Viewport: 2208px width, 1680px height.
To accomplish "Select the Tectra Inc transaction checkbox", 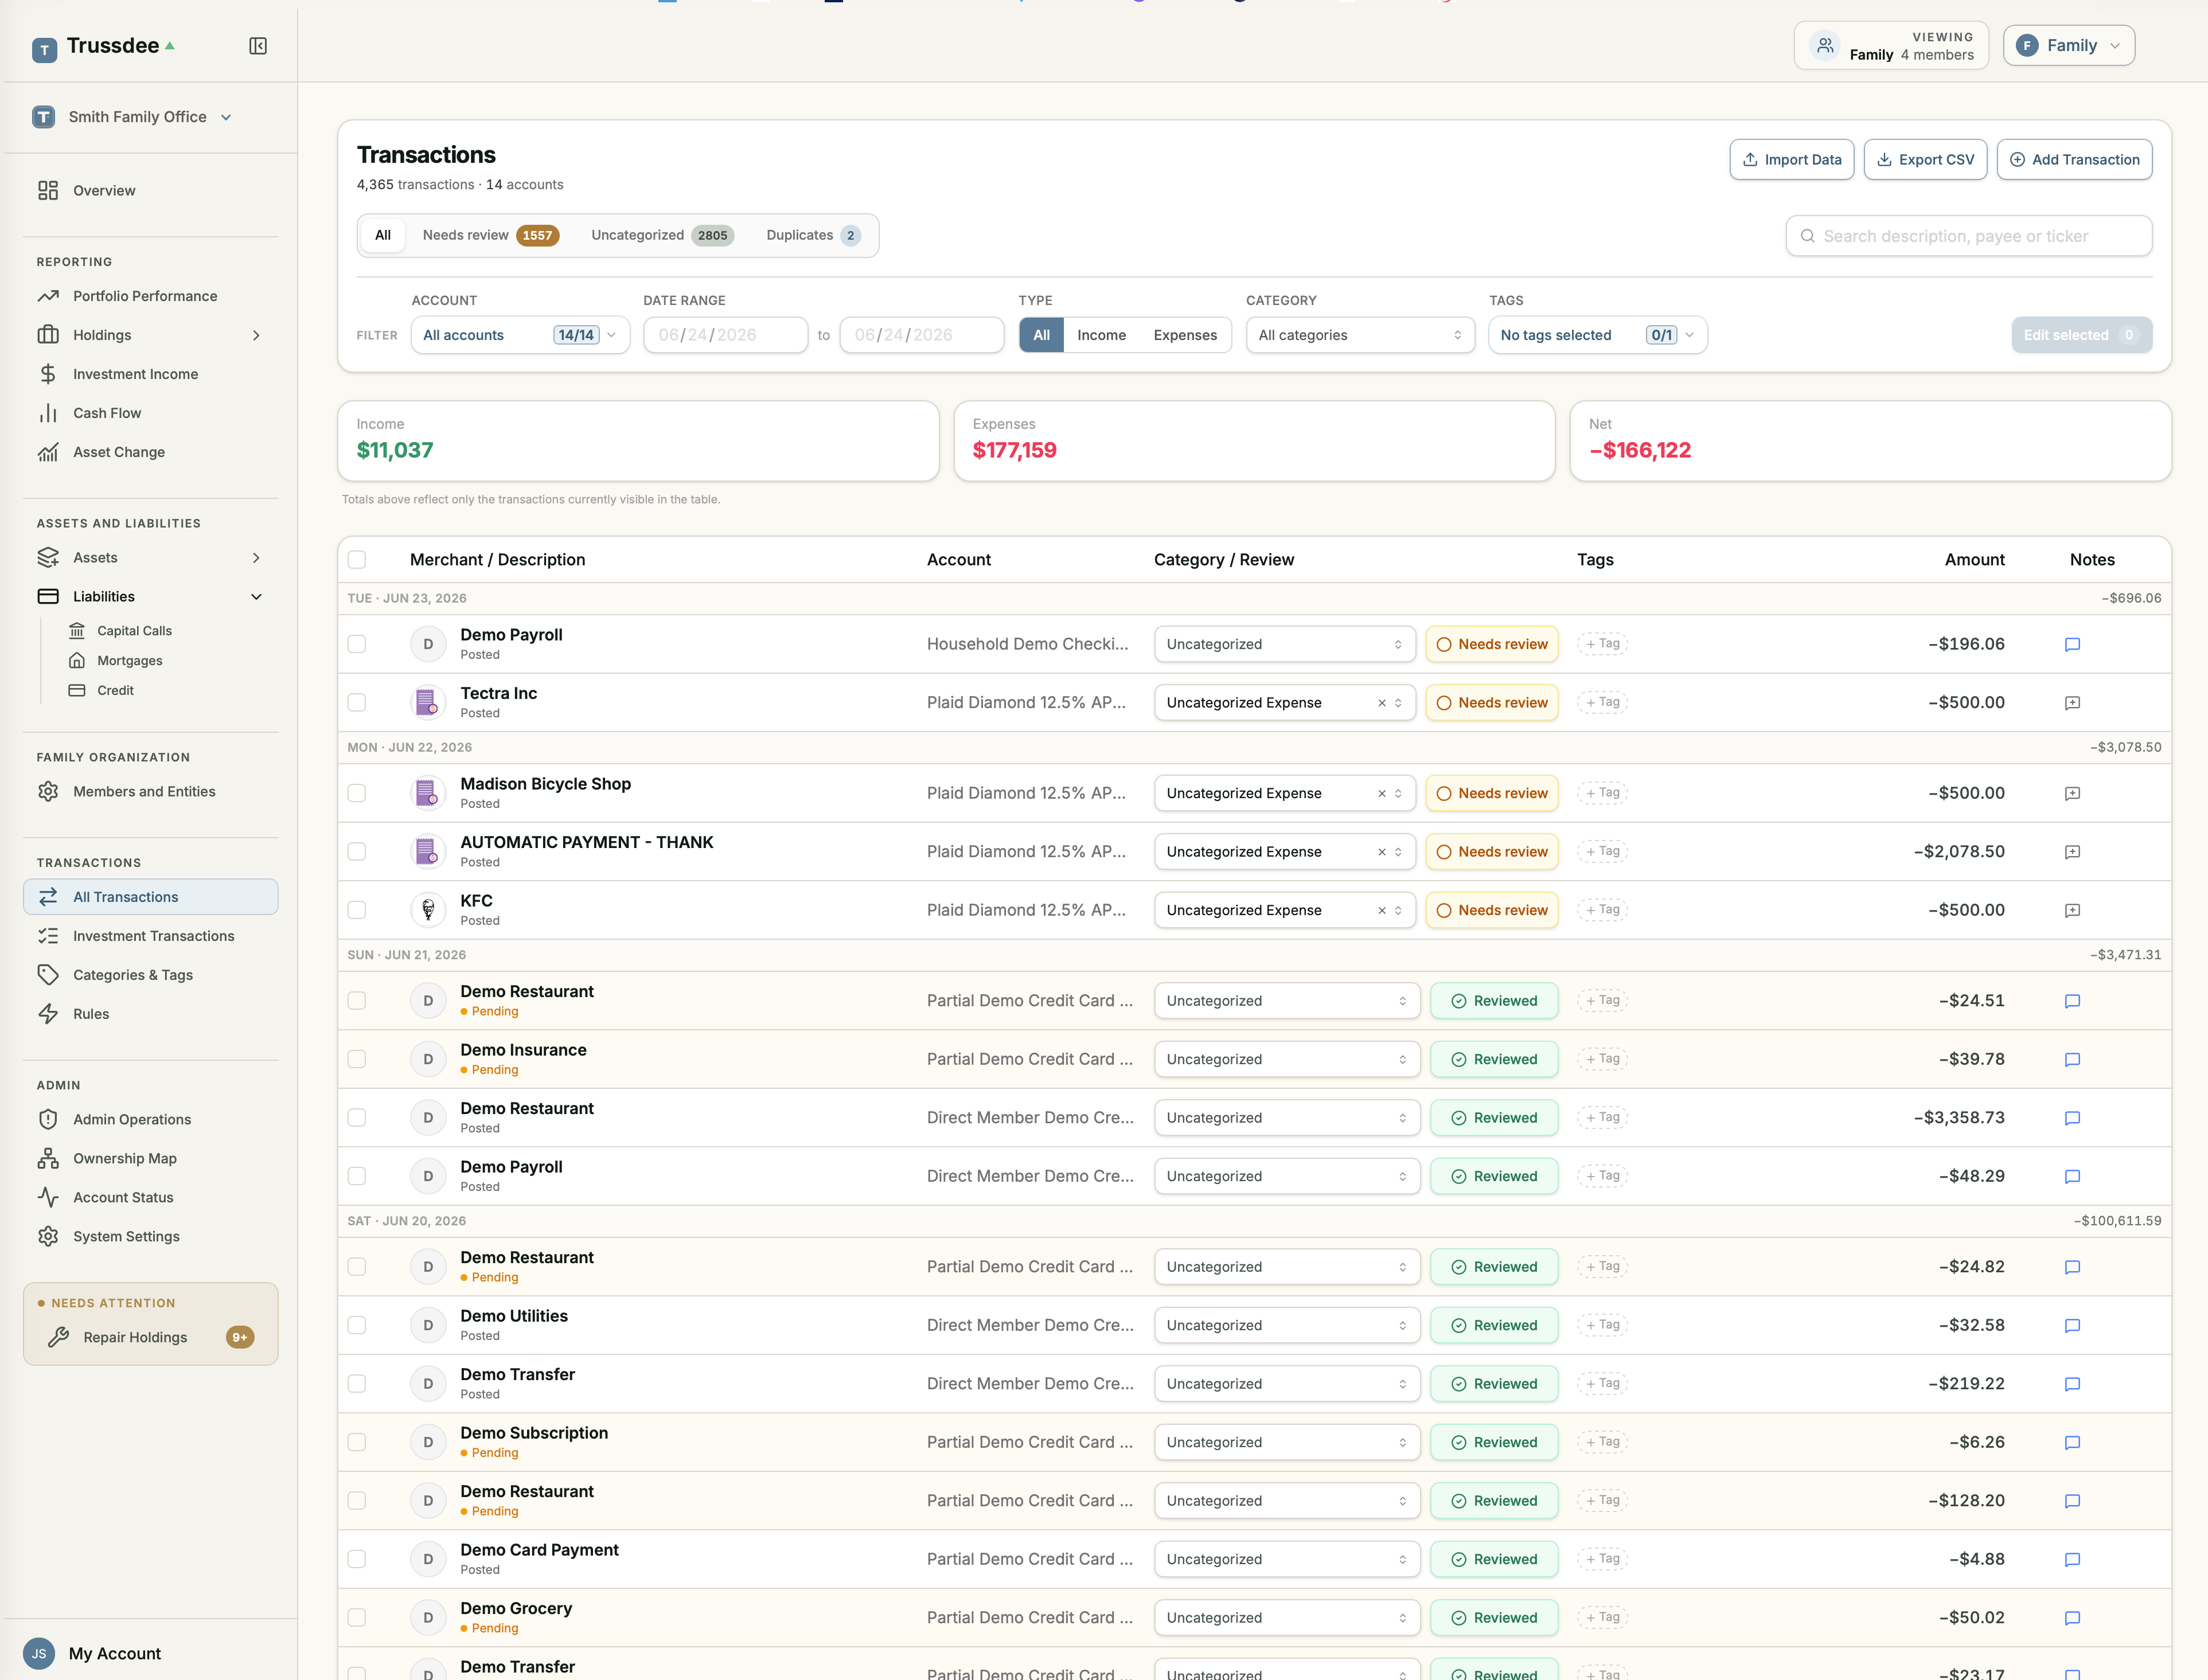I will 357,702.
